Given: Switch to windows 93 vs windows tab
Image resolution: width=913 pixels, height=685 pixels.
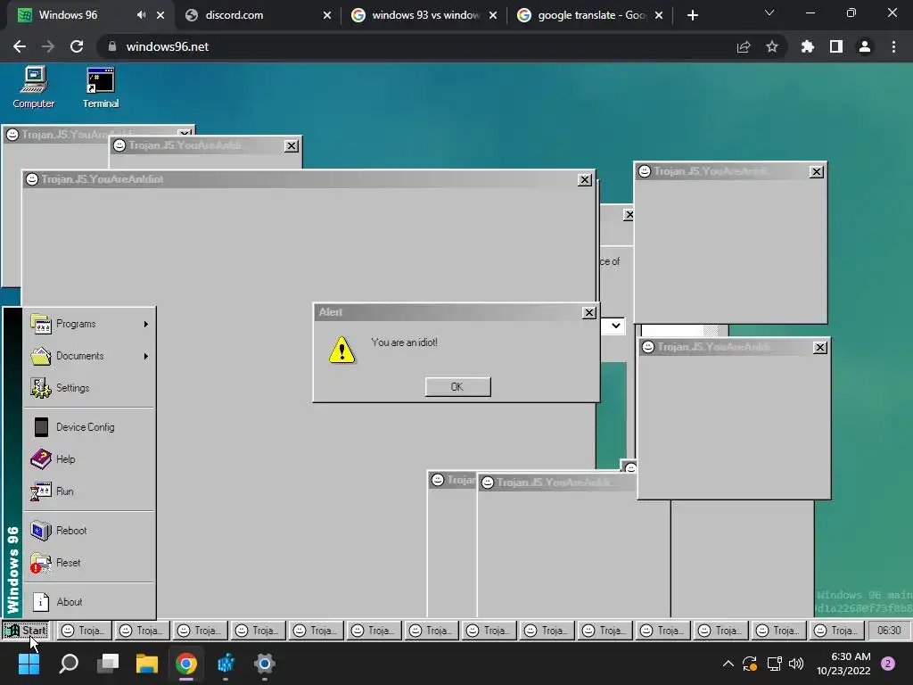Looking at the screenshot, I should click(424, 15).
